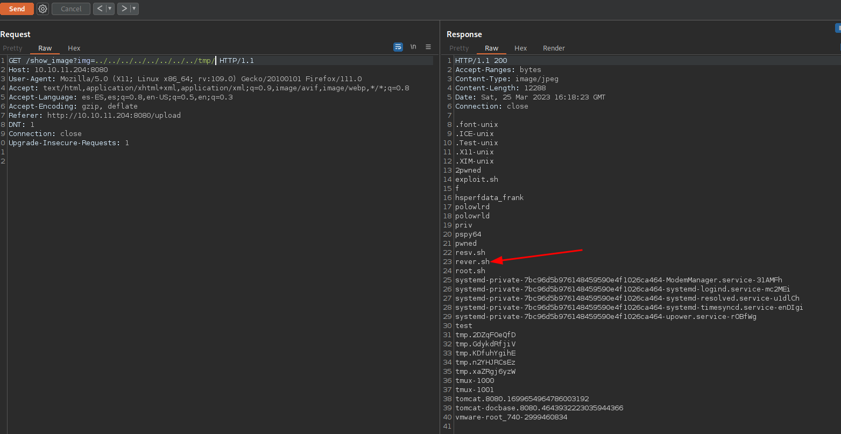Viewport: 841px width, 434px height.
Task: Click the systemd-private systemd-resolved.service line
Action: click(x=627, y=298)
